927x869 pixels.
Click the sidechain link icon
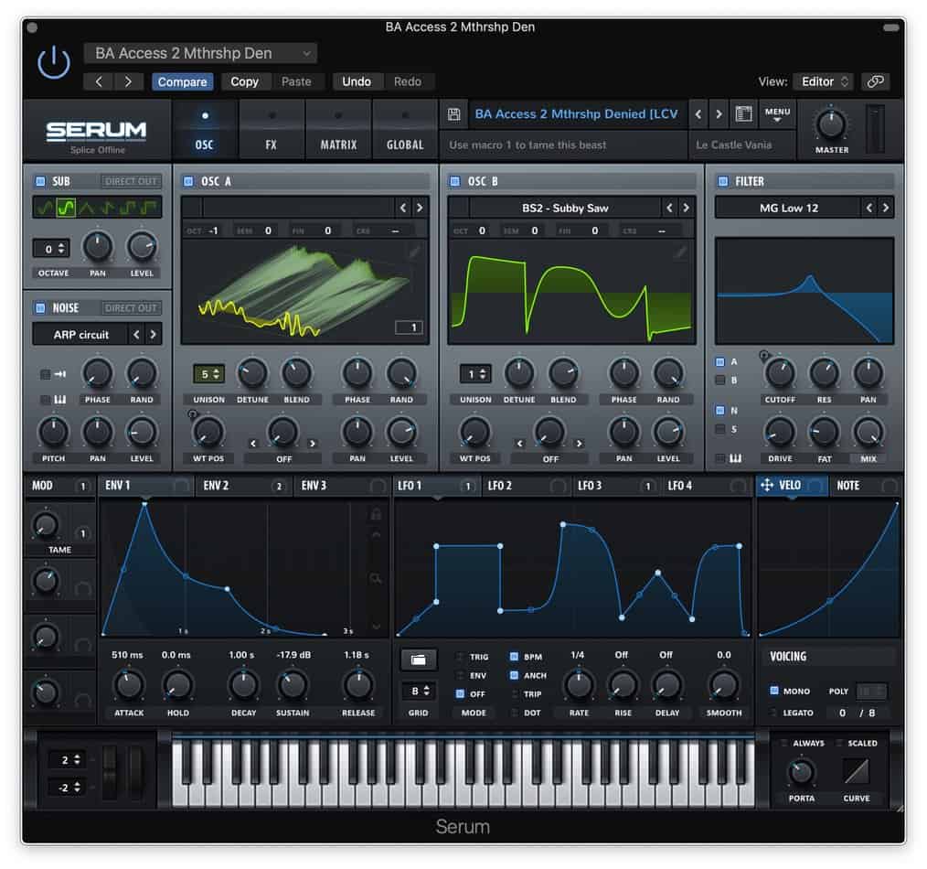coord(875,81)
